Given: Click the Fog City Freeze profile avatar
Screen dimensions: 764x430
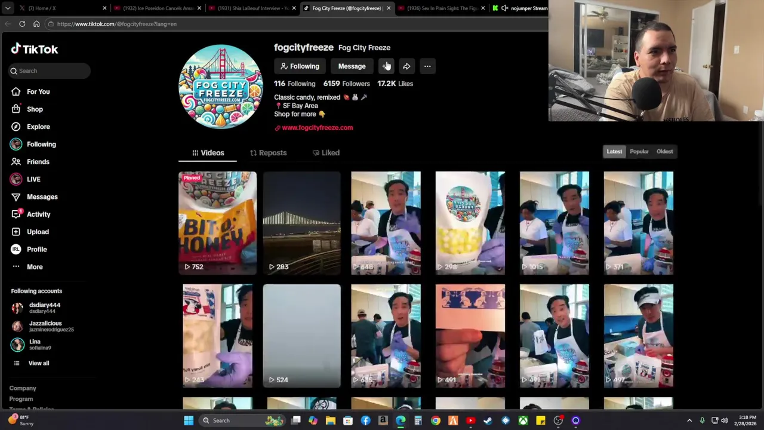Looking at the screenshot, I should [221, 87].
